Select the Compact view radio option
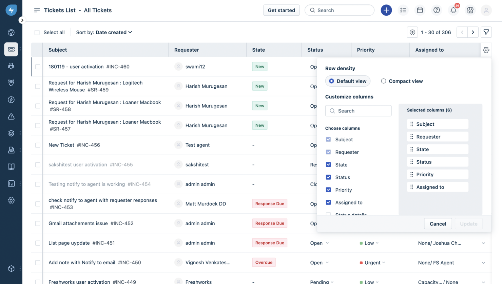The image size is (502, 284). [x=383, y=81]
